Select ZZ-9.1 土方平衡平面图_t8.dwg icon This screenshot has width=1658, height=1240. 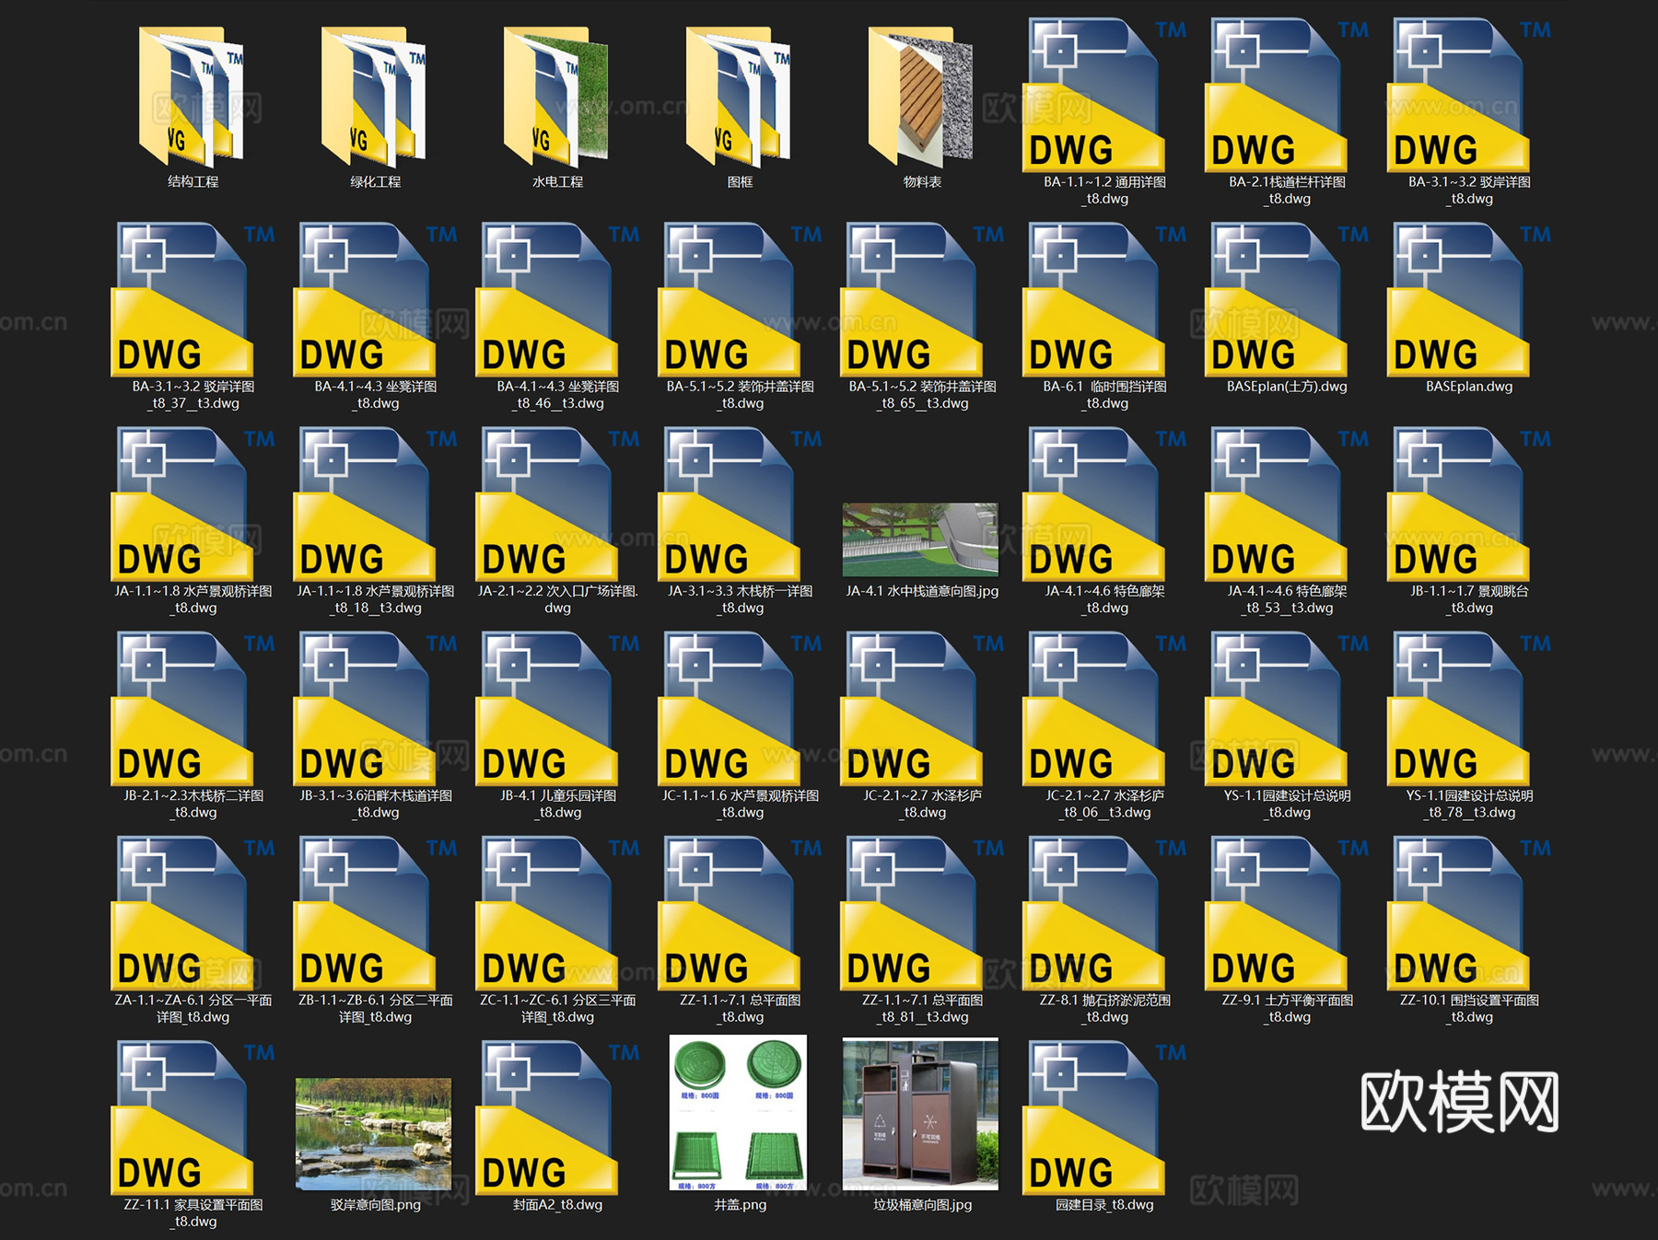pos(1286,912)
